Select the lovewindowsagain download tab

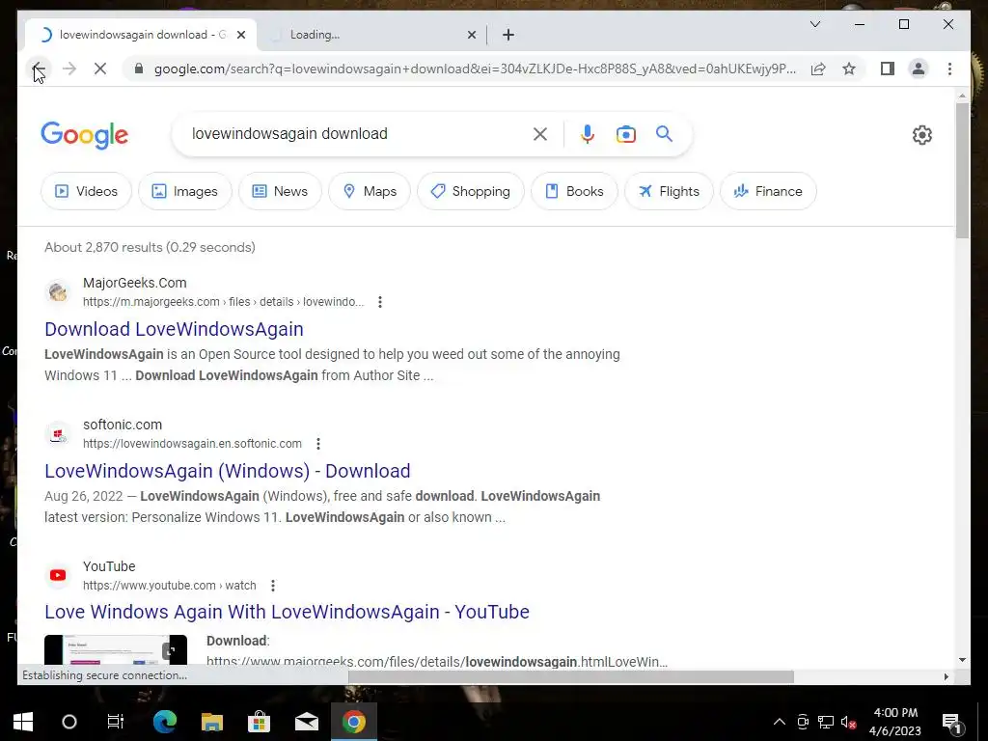(141, 35)
